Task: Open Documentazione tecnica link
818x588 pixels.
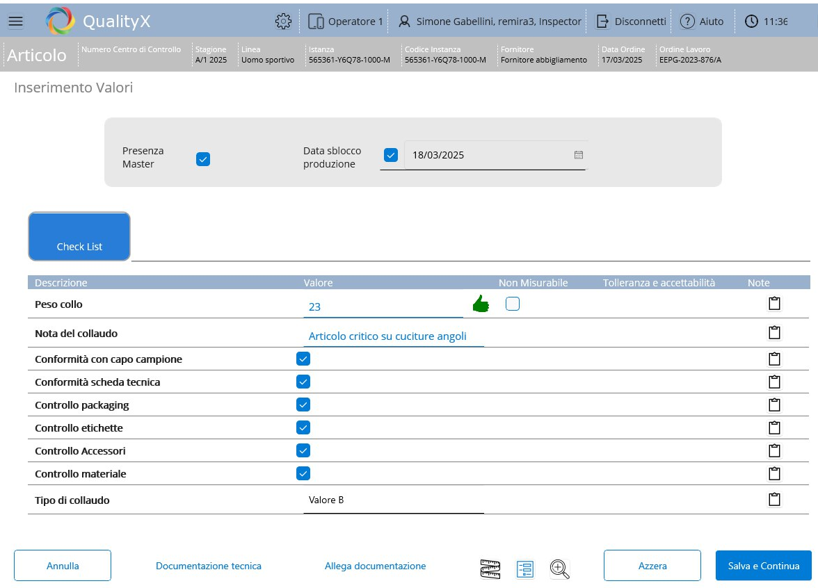Action: pyautogui.click(x=209, y=566)
